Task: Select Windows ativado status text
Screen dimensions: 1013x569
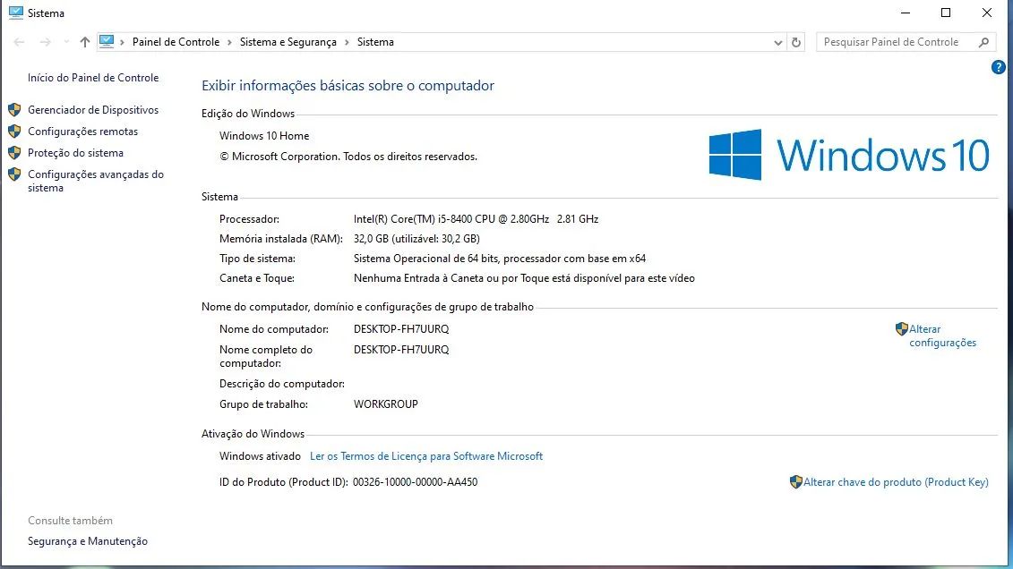Action: 260,456
